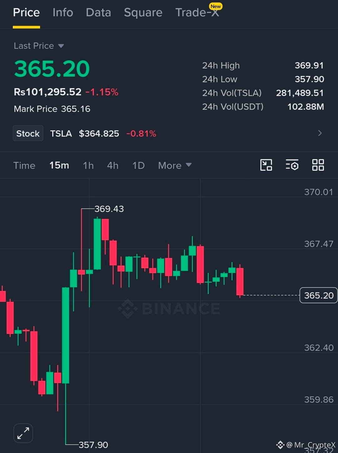Open the four-square grid layout icon
The height and width of the screenshot is (453, 338).
pos(318,165)
